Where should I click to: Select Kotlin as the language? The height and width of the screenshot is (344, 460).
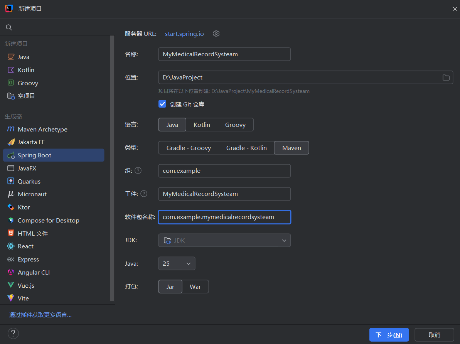click(202, 125)
